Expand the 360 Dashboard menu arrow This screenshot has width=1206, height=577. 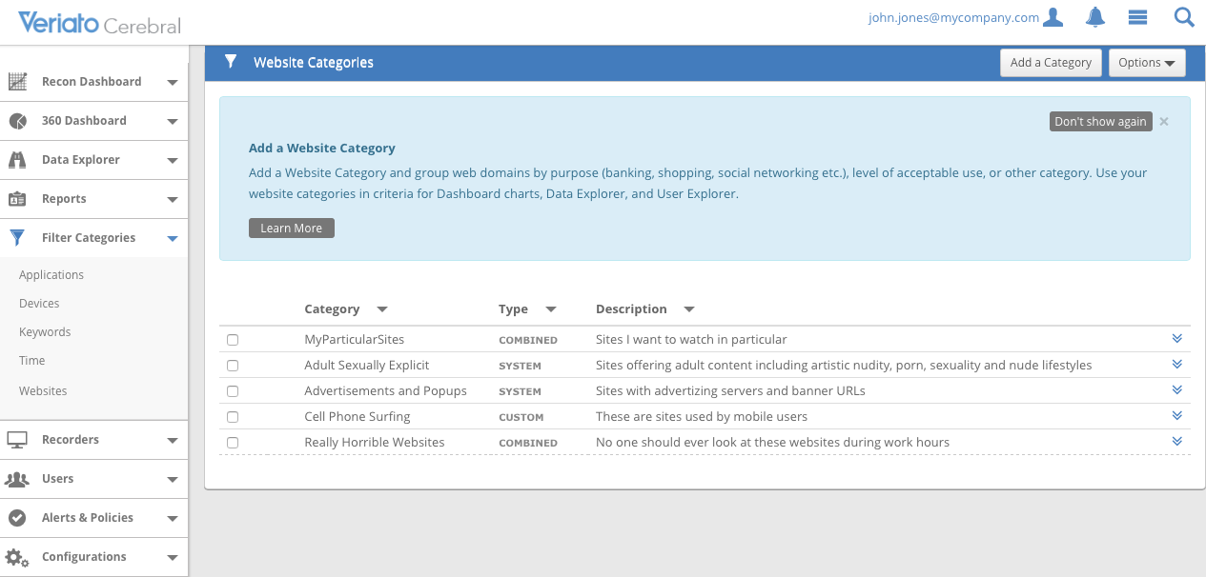click(x=173, y=122)
